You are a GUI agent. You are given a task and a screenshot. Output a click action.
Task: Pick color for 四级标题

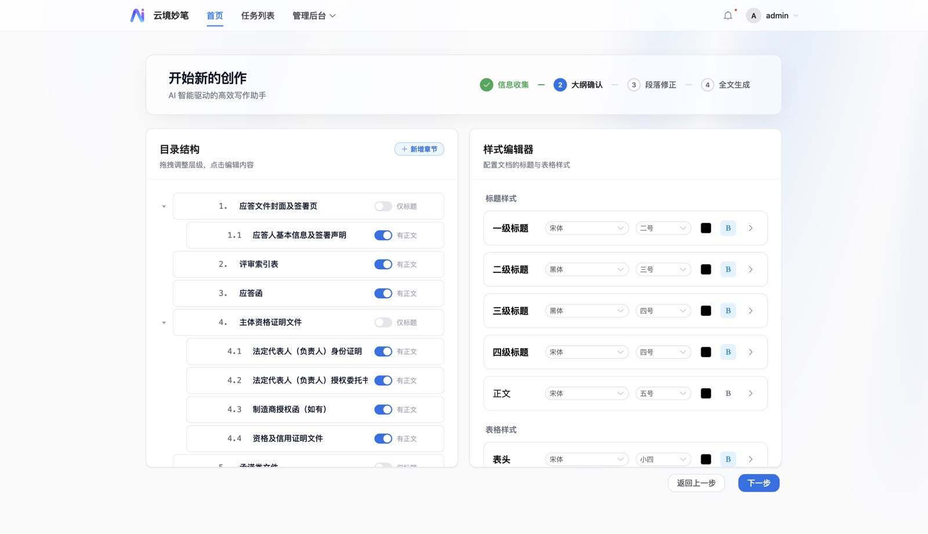tap(706, 352)
